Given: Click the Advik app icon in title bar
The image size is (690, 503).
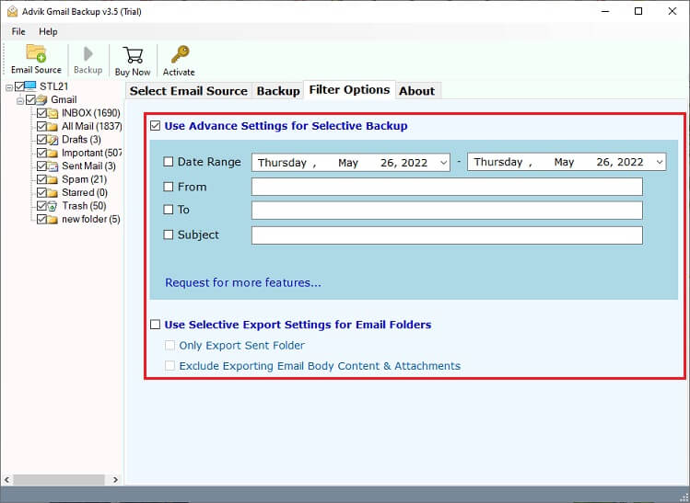Looking at the screenshot, I should click(x=12, y=11).
